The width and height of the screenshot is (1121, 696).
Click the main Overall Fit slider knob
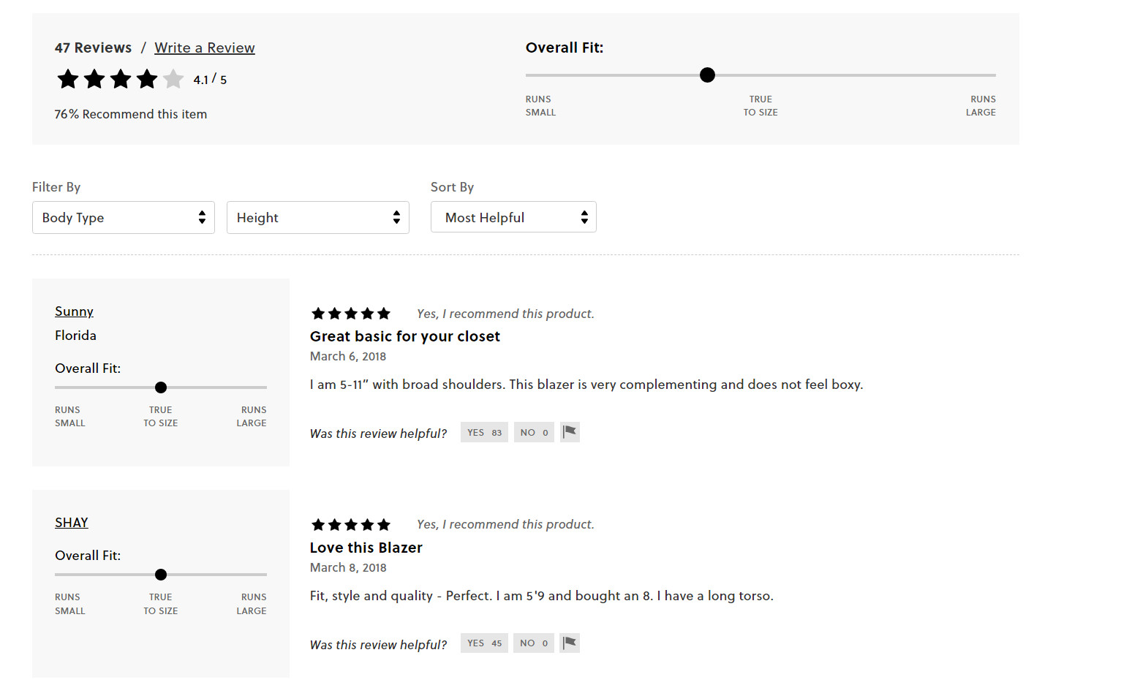pos(707,75)
